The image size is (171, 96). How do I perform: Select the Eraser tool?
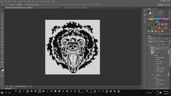2,39
